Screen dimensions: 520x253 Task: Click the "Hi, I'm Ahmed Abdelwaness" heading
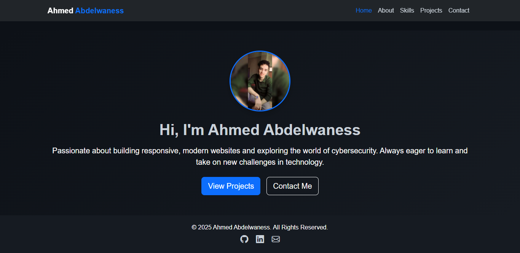point(260,130)
